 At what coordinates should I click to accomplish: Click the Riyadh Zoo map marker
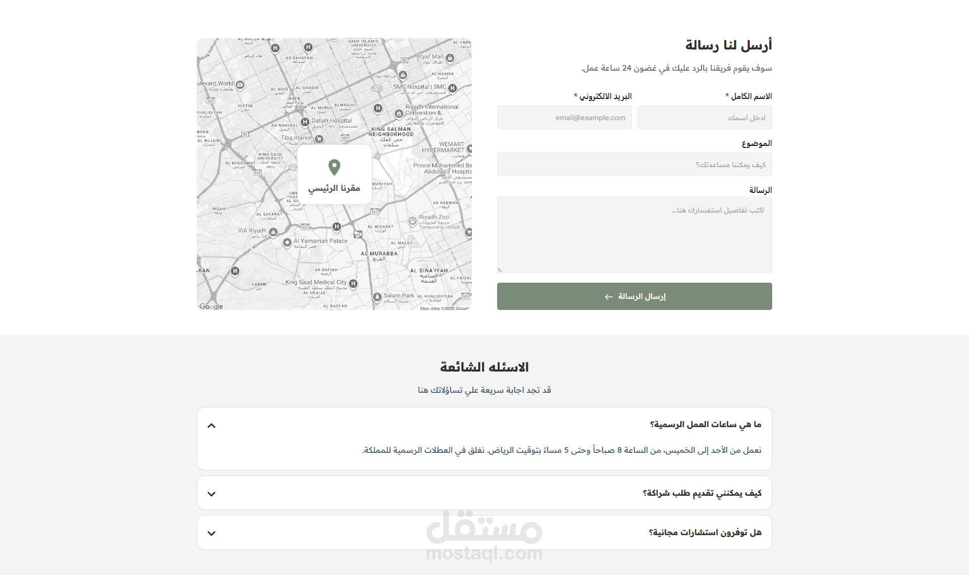(413, 221)
